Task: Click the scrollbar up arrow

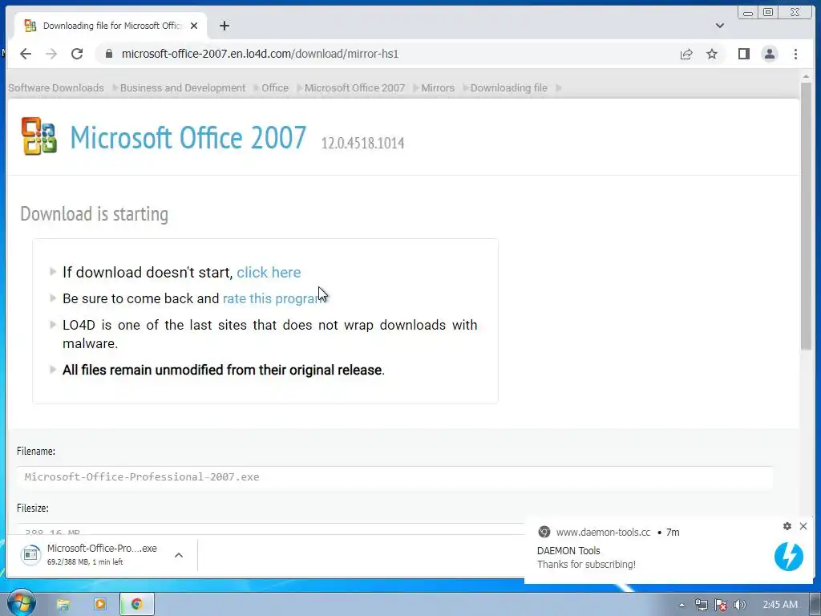Action: (x=806, y=77)
